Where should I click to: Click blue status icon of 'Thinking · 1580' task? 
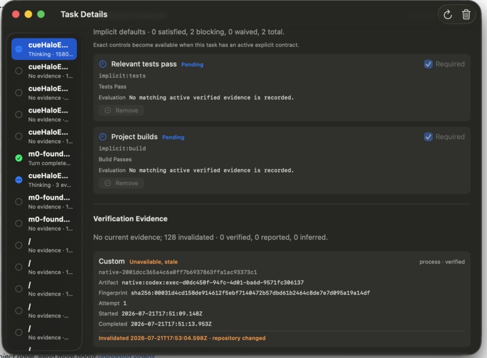point(19,49)
